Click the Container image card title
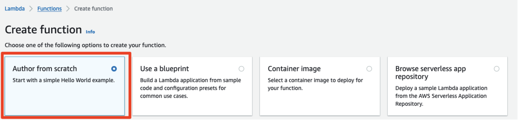Image resolution: width=518 pixels, height=120 pixels. (x=294, y=69)
